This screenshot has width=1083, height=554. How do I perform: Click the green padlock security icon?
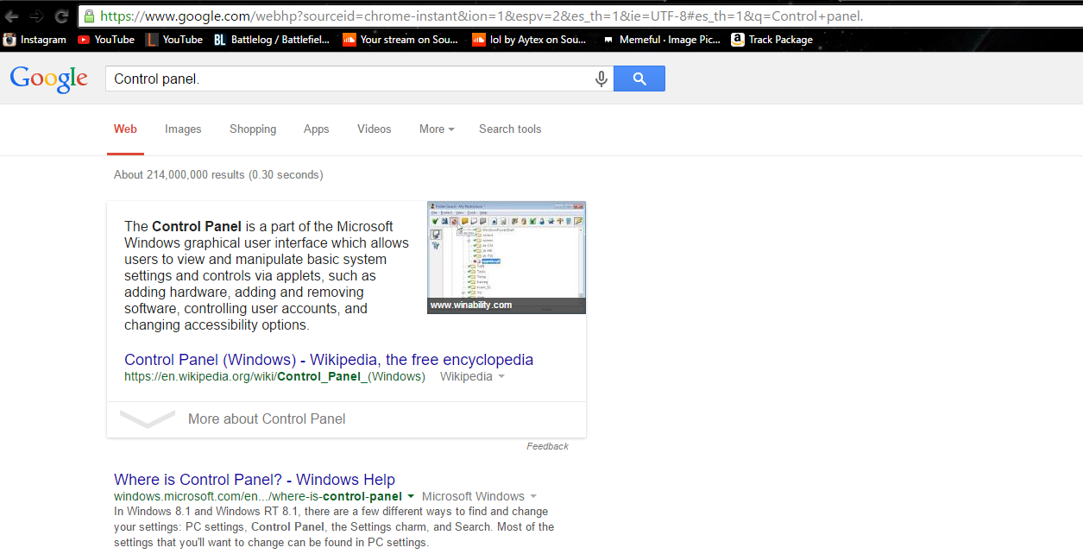(x=89, y=16)
